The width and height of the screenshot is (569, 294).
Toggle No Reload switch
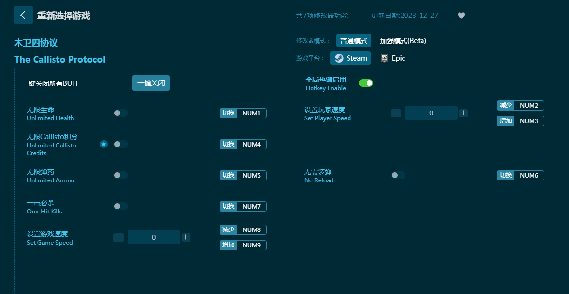(x=398, y=176)
